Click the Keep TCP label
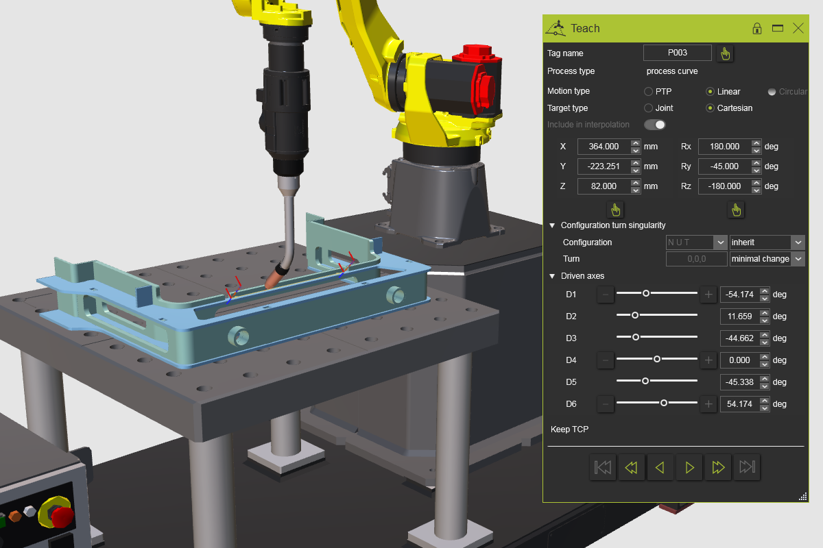 point(569,429)
